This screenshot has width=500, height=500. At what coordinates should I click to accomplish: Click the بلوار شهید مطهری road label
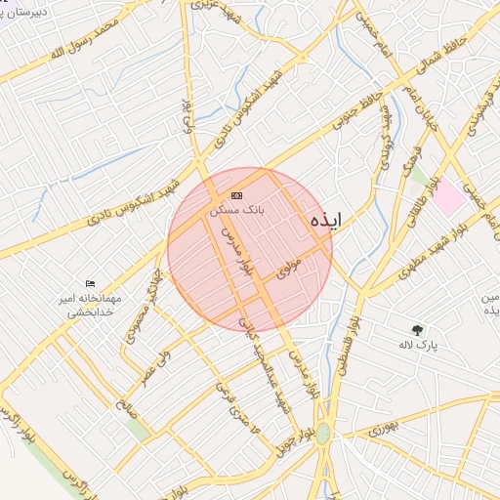pos(433,252)
